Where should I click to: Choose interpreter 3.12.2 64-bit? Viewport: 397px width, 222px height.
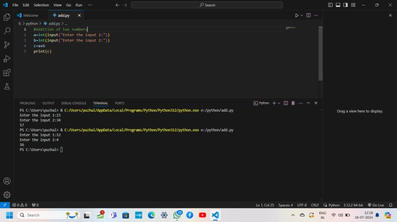353,205
